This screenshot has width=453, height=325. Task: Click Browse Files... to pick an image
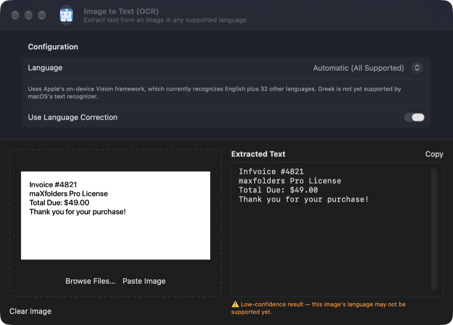(90, 281)
